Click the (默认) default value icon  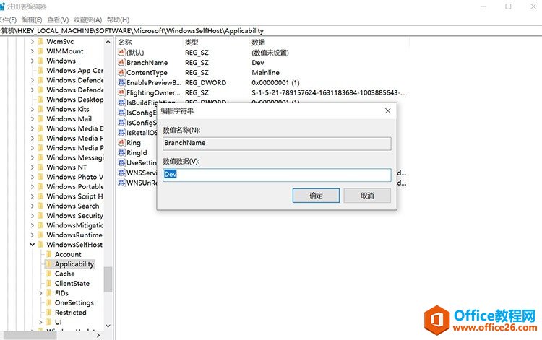click(x=121, y=53)
